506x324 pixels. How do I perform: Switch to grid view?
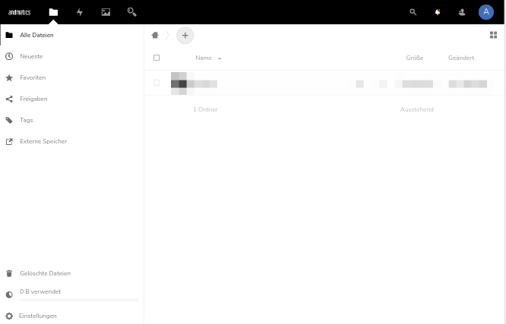click(x=493, y=35)
